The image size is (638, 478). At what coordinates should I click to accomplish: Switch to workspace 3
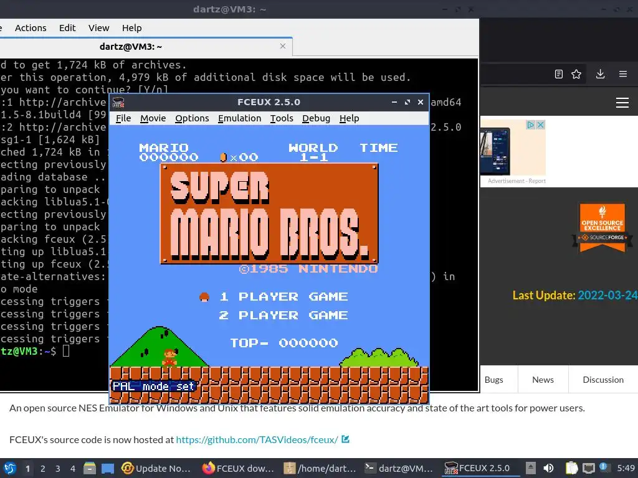58,469
